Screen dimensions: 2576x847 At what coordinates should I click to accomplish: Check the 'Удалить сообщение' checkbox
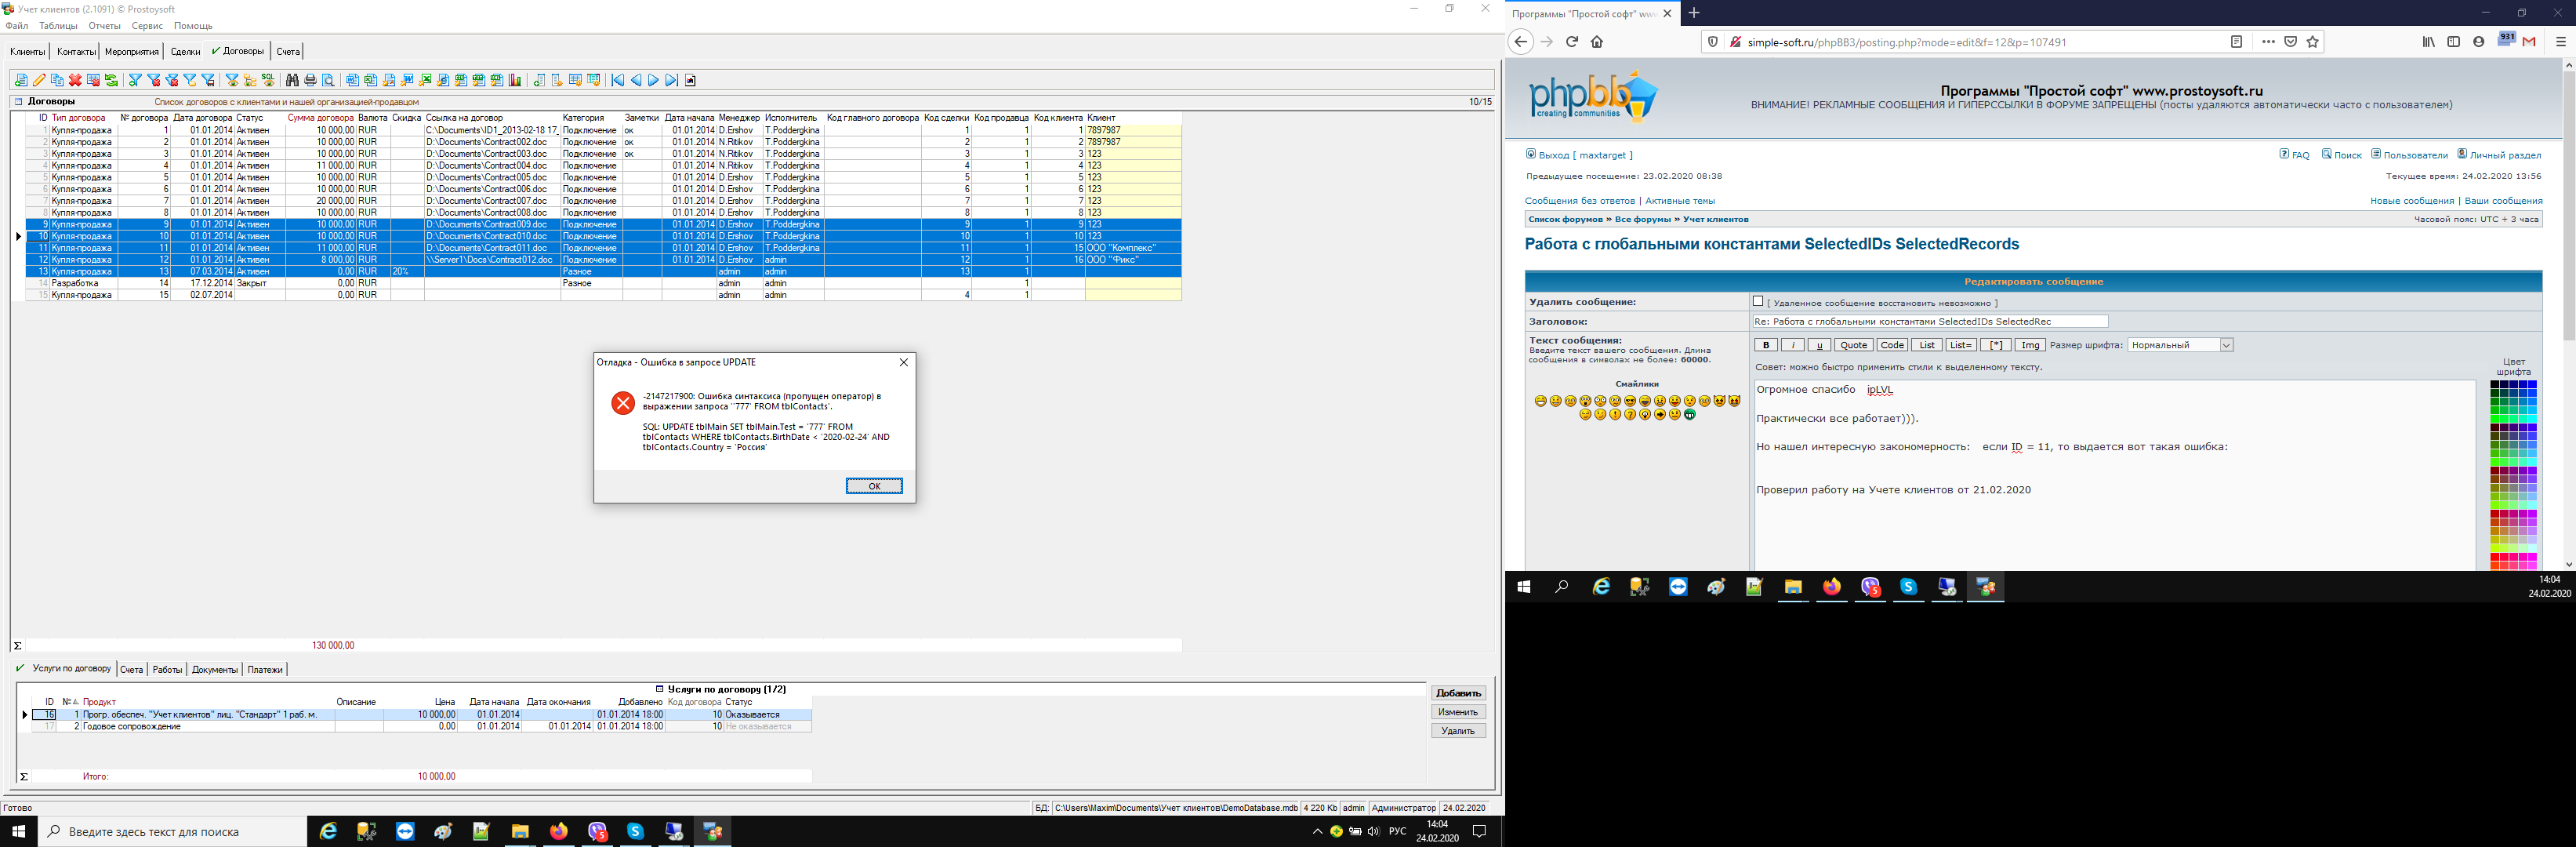click(x=1757, y=301)
